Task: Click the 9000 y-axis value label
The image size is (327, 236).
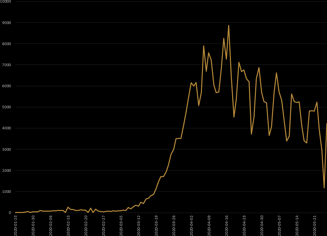Action: coord(7,23)
